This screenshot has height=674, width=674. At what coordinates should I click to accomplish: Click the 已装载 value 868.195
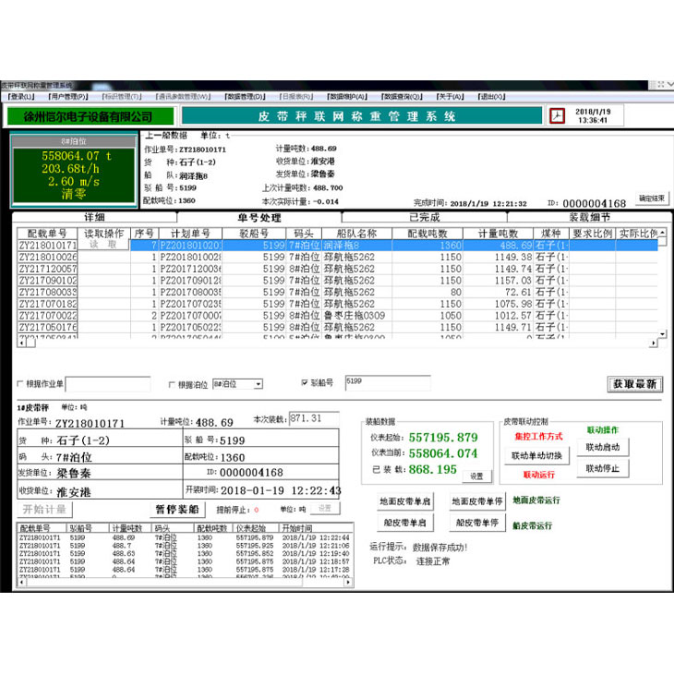[433, 469]
